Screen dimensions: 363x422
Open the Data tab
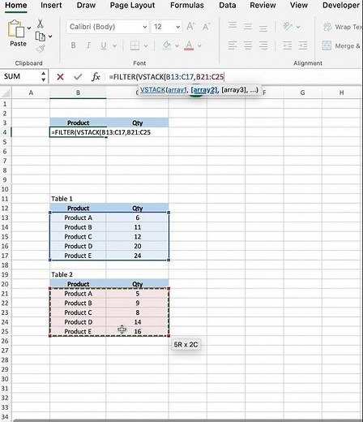click(227, 5)
